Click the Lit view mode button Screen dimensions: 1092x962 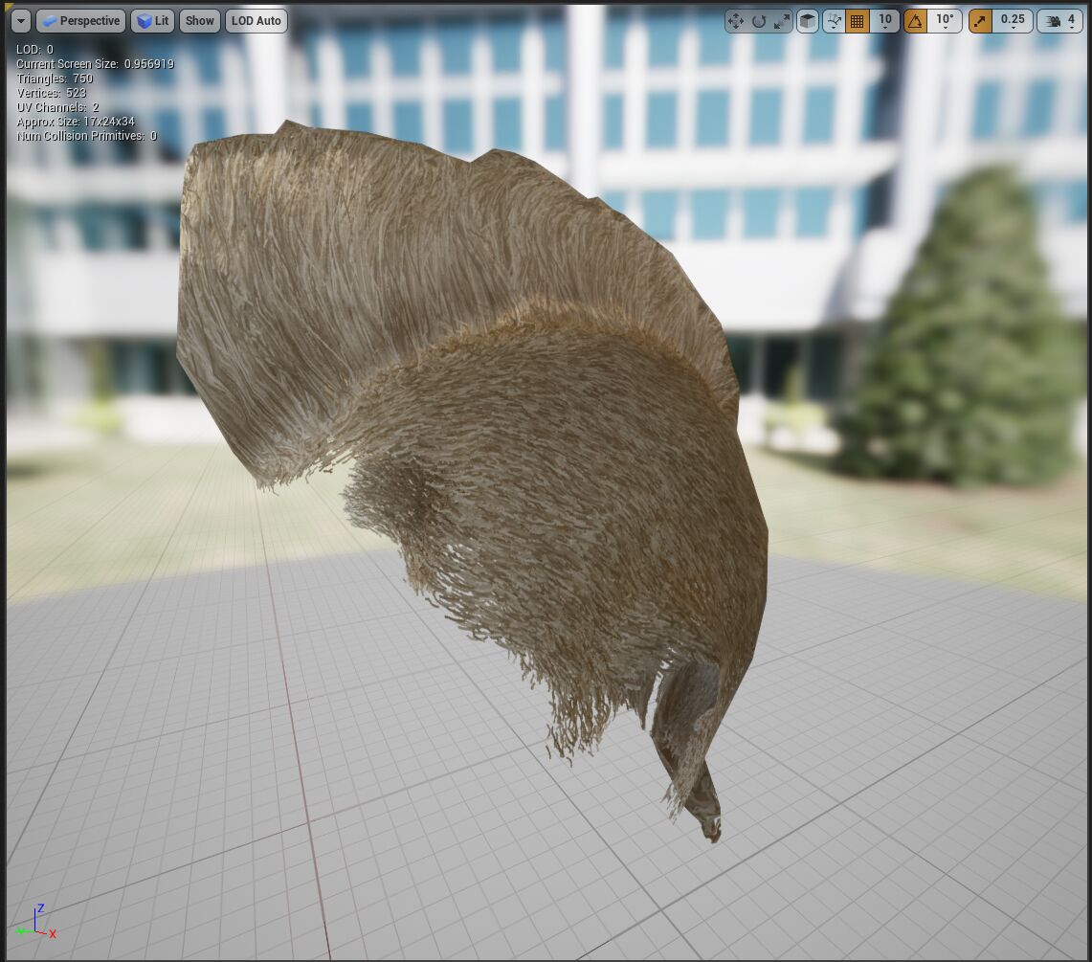[152, 20]
